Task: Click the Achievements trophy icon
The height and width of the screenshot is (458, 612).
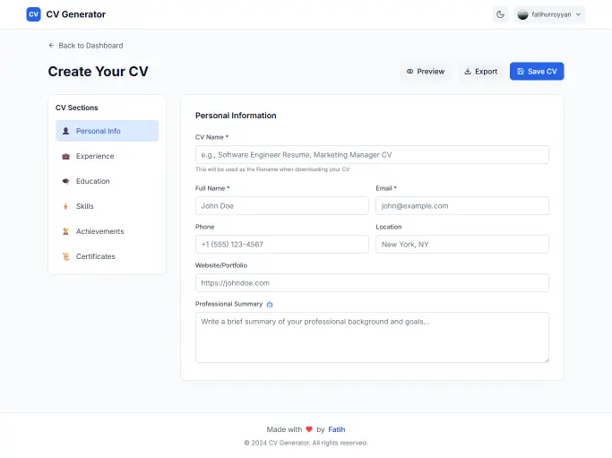Action: point(65,231)
